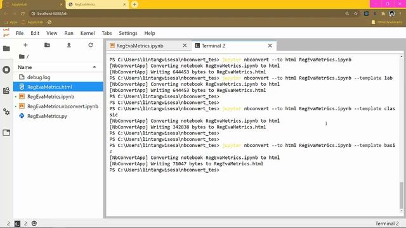Click the JupyterLab logo
Viewport: 406px width, 228px height.
click(6, 33)
